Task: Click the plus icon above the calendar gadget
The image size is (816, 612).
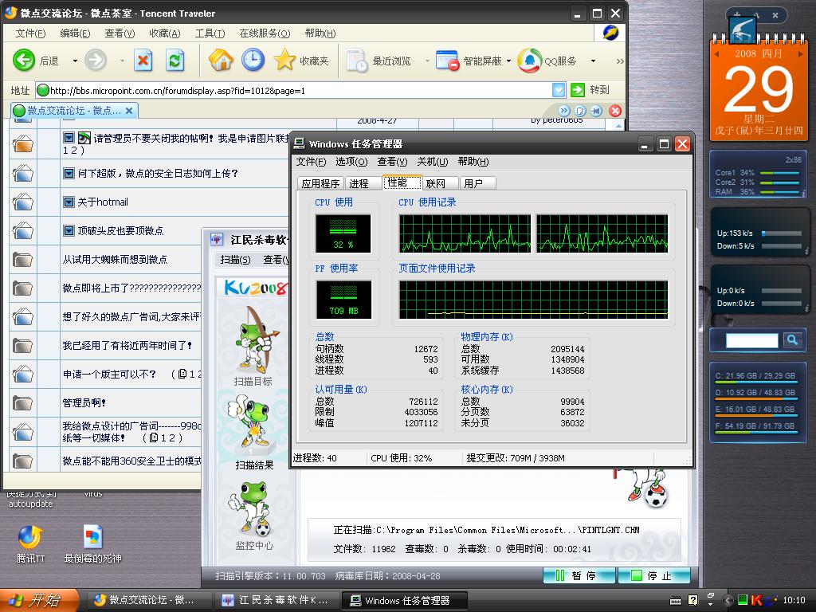Action: point(737,16)
